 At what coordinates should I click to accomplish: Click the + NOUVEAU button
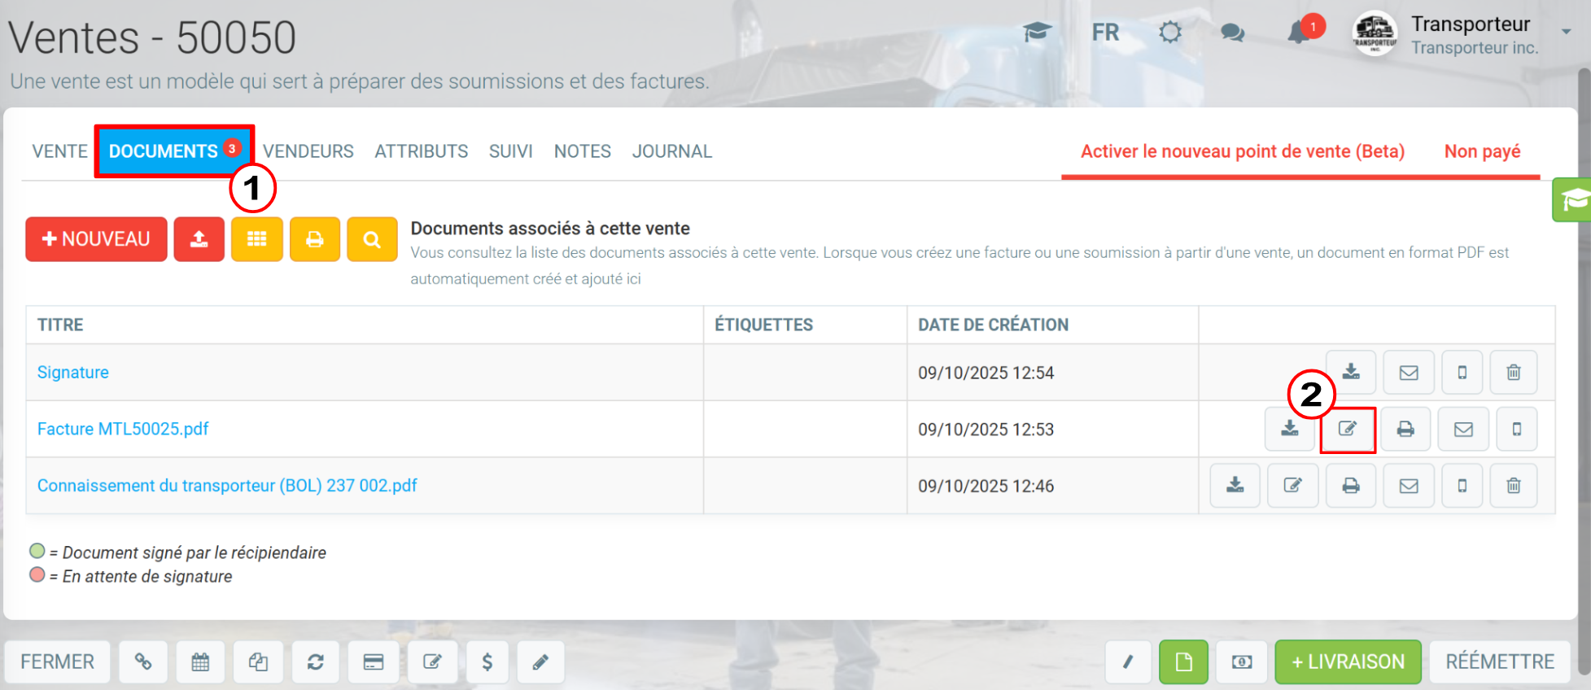coord(96,239)
